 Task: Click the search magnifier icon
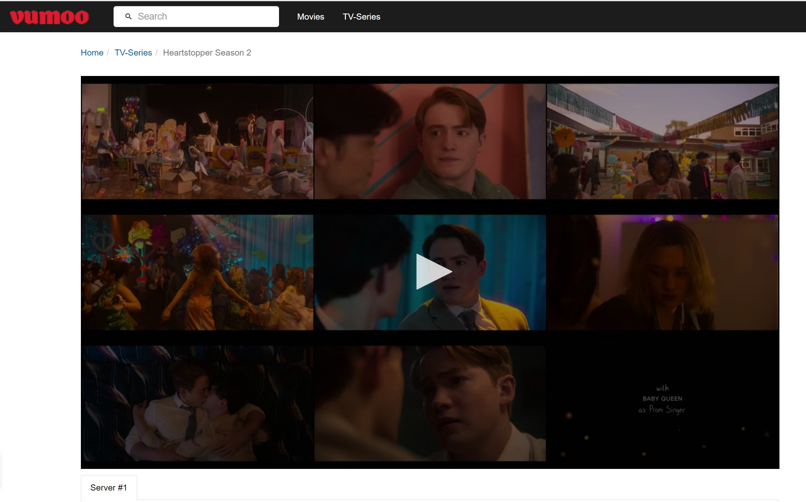pos(128,16)
